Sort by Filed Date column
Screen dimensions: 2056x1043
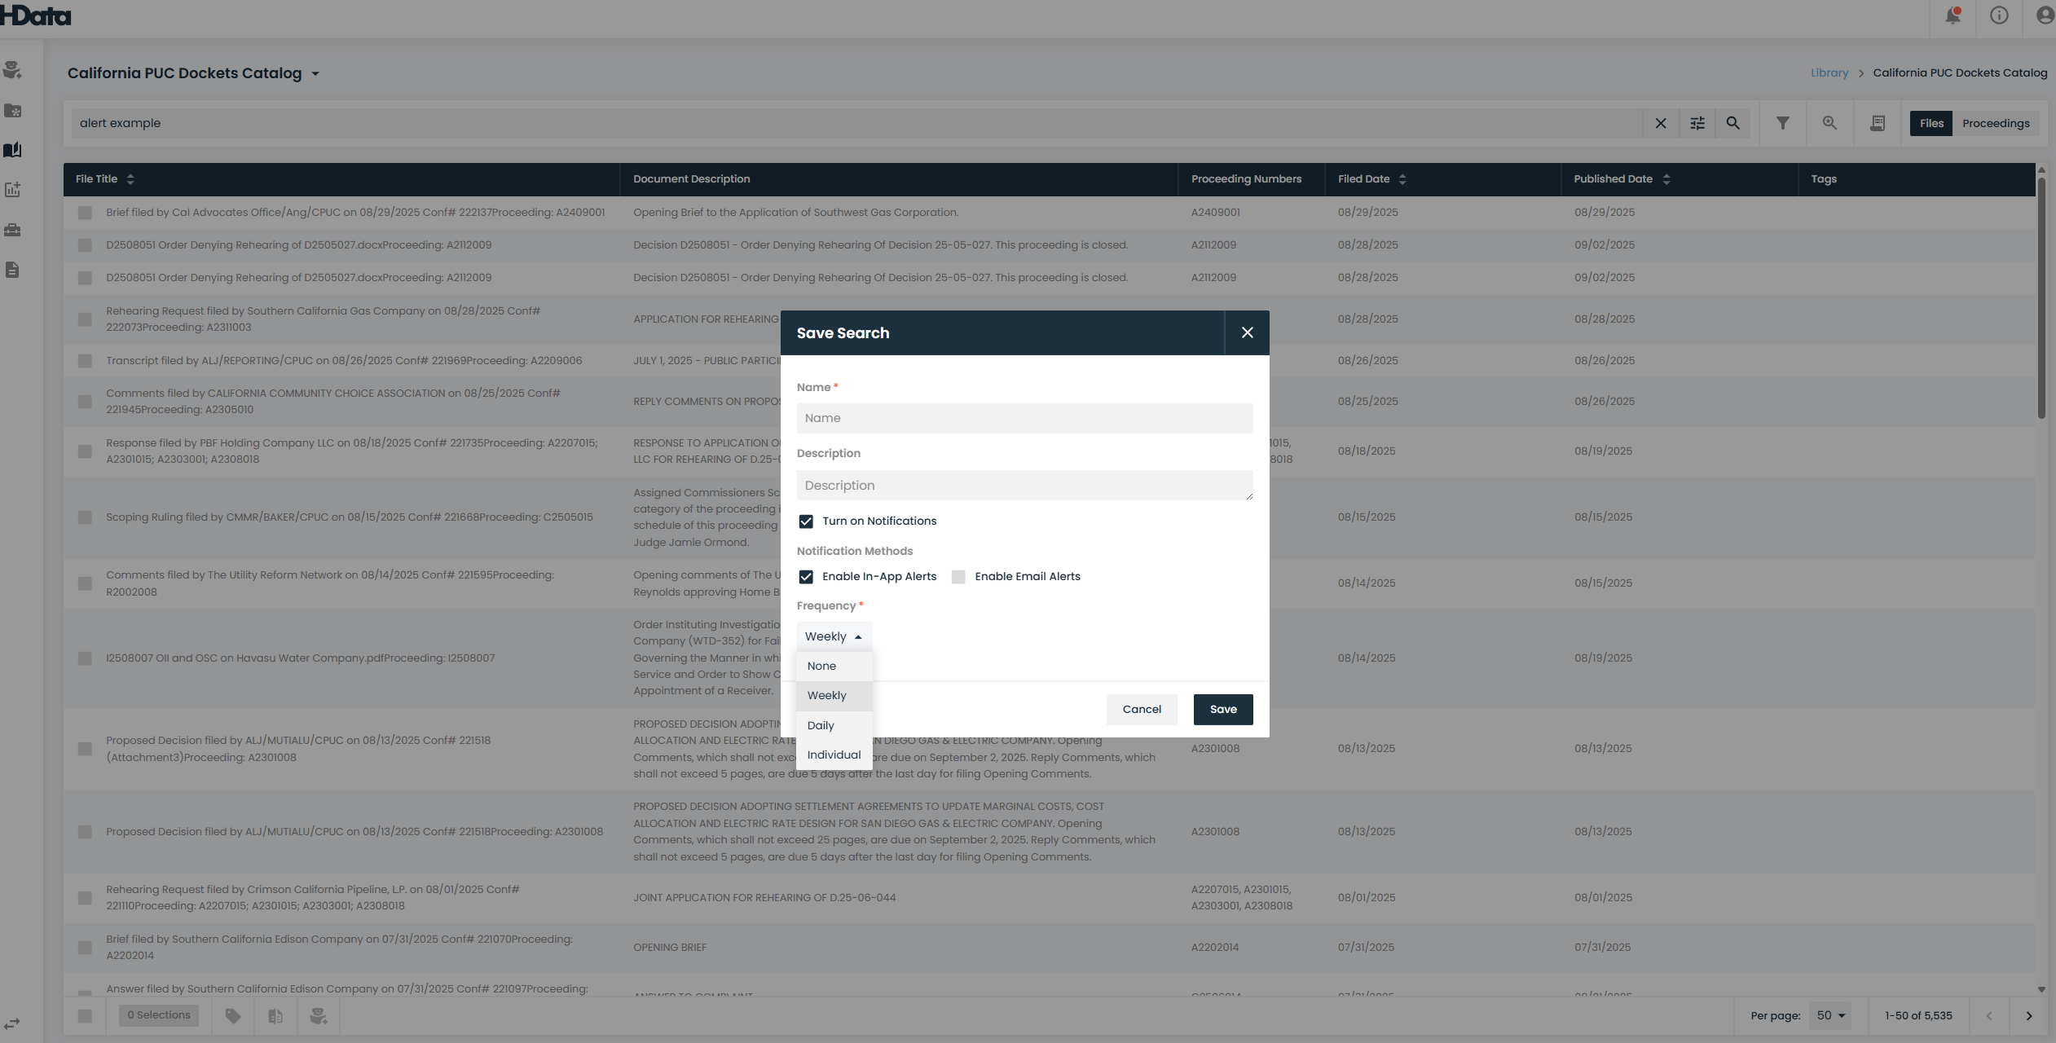(x=1402, y=179)
